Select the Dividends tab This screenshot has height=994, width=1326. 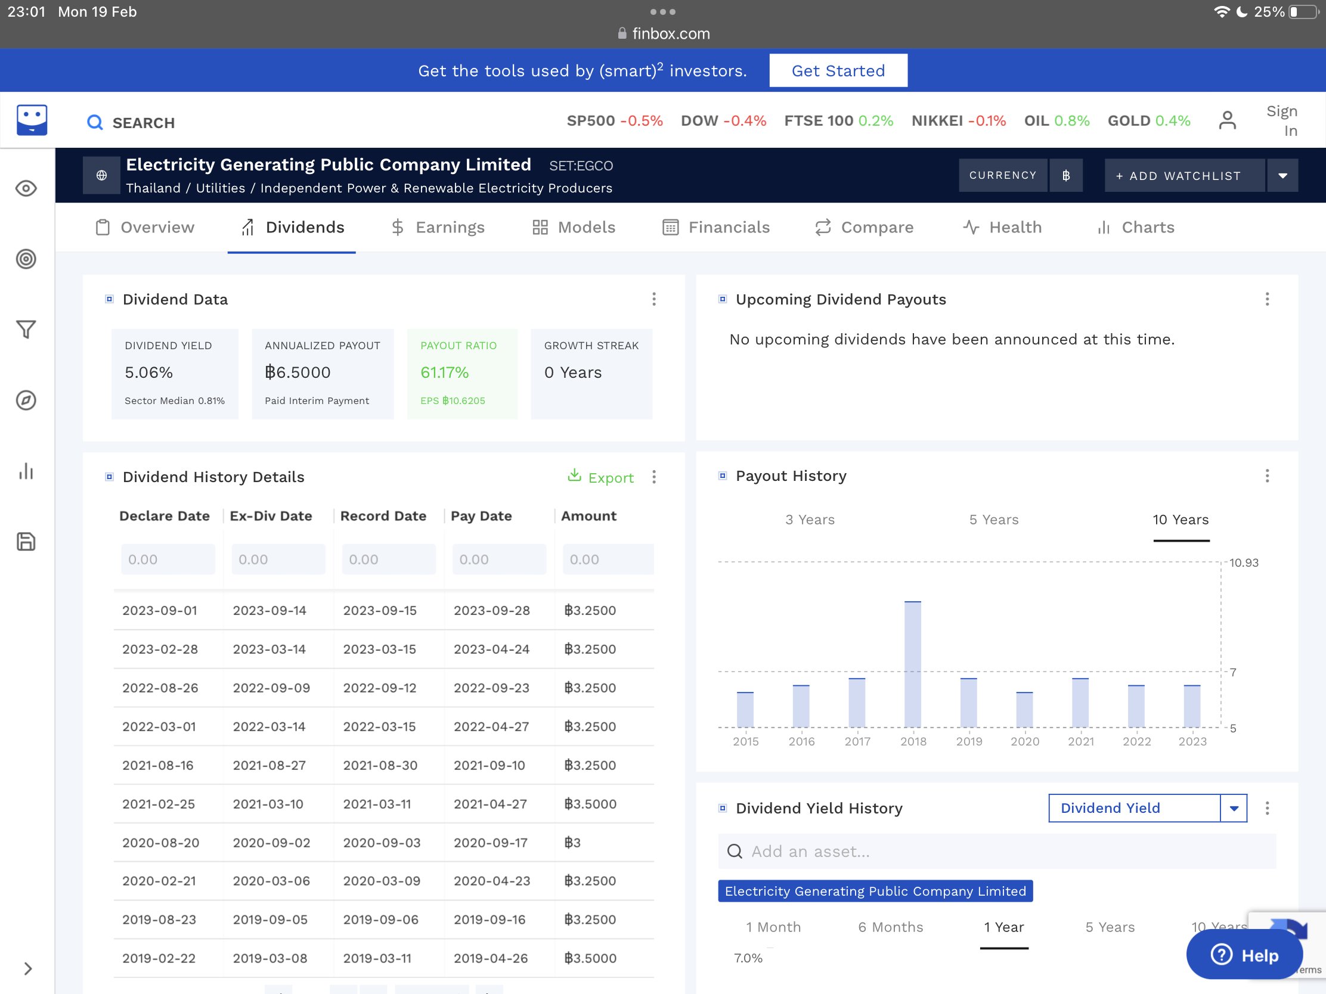(x=292, y=227)
